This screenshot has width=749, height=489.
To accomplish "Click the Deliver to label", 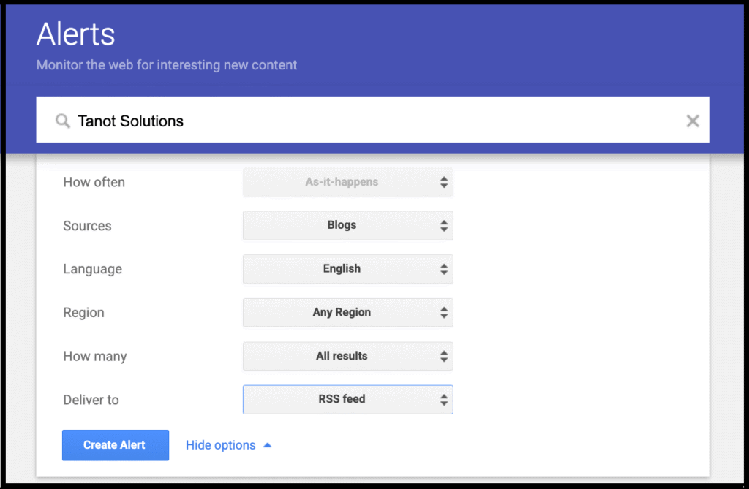I will pos(91,400).
